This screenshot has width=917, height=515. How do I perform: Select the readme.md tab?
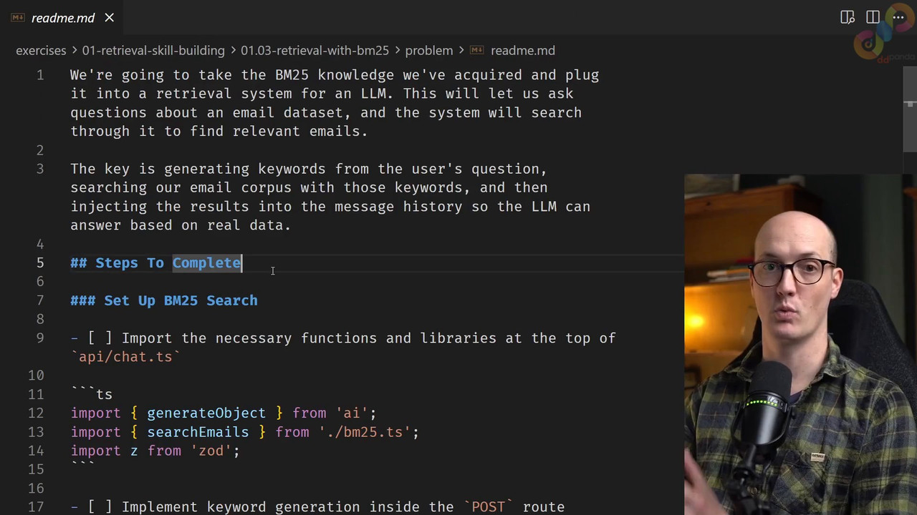point(63,18)
